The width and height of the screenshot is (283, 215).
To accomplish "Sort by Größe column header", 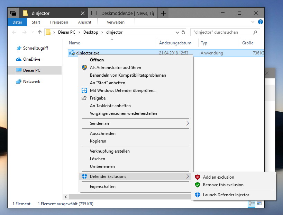I will 248,43.
